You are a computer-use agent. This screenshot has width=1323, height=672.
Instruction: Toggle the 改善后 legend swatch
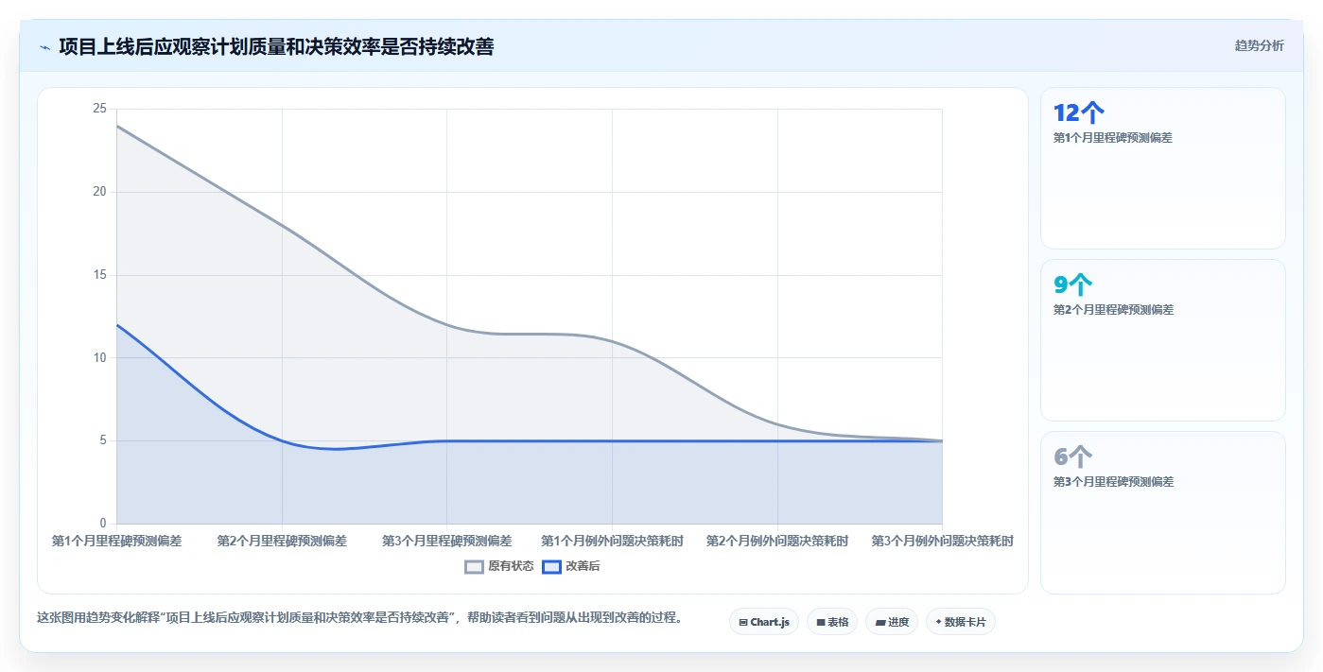(x=551, y=566)
